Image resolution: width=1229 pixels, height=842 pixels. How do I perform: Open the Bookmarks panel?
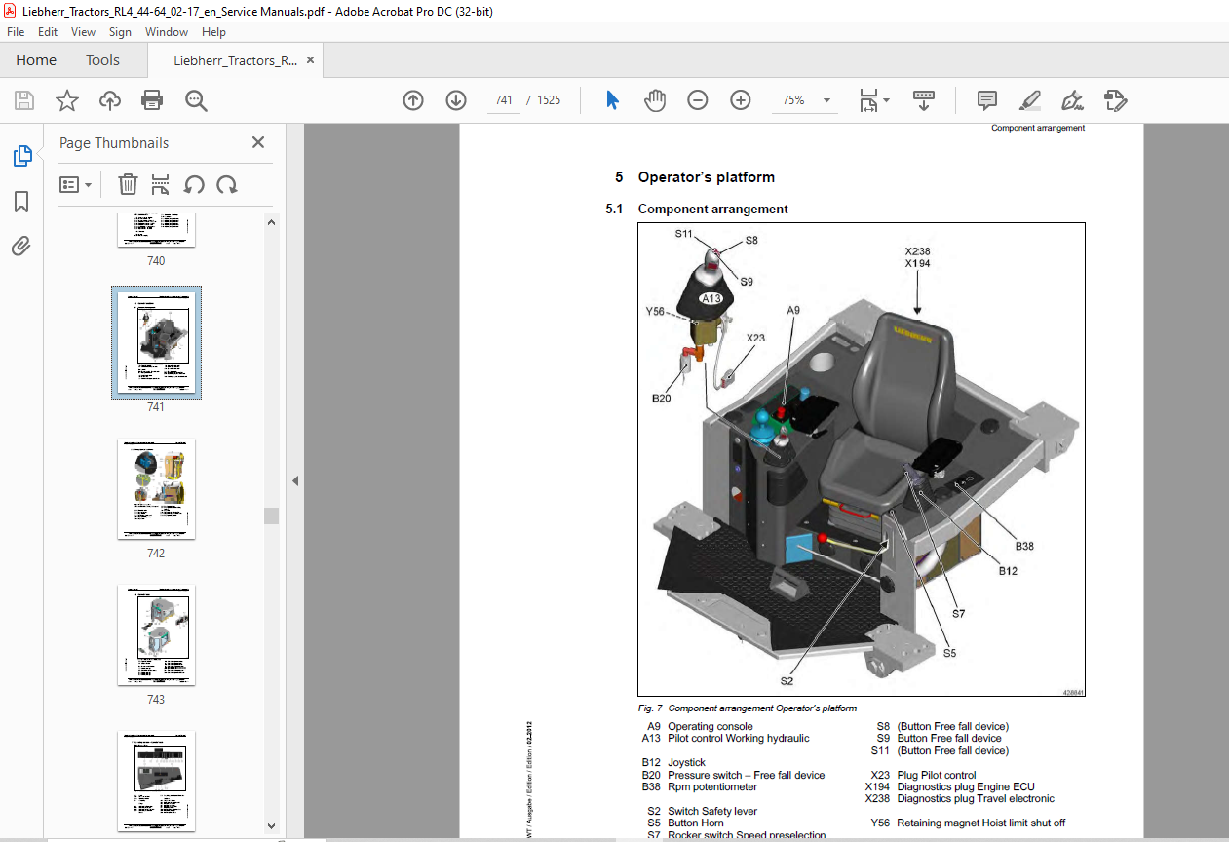21,202
